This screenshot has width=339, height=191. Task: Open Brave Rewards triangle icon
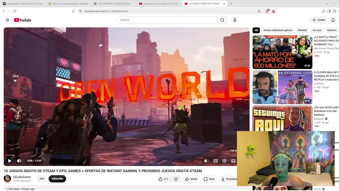click(273, 11)
